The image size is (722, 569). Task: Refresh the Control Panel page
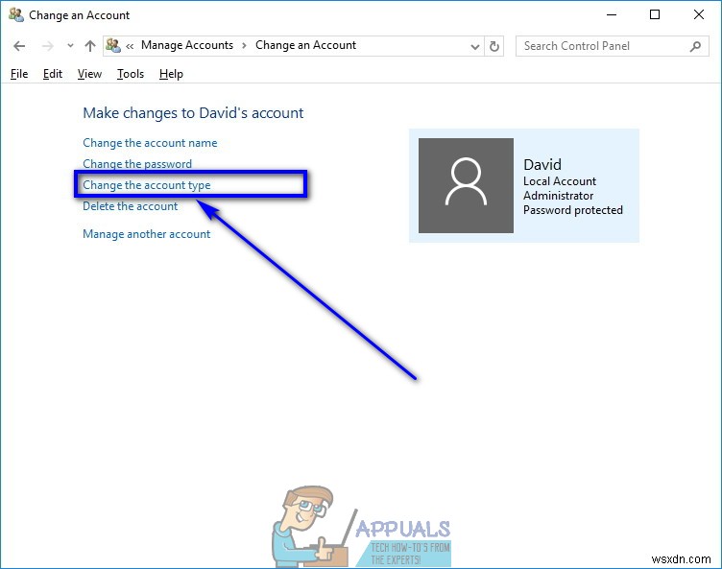coord(494,46)
